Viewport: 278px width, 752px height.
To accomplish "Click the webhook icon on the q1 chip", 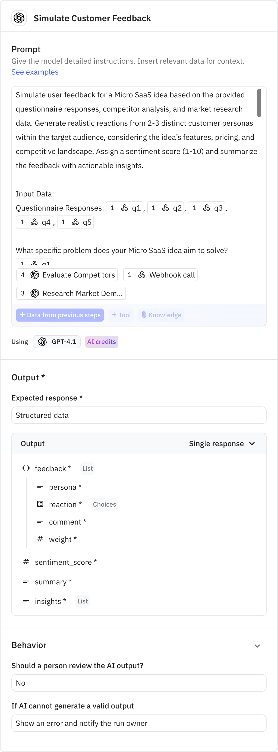I will tap(124, 208).
